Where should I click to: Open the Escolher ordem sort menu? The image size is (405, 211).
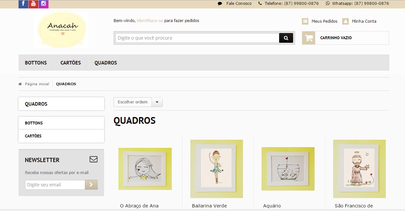click(x=133, y=102)
